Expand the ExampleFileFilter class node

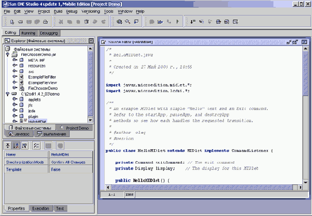pyautogui.click(x=15, y=77)
